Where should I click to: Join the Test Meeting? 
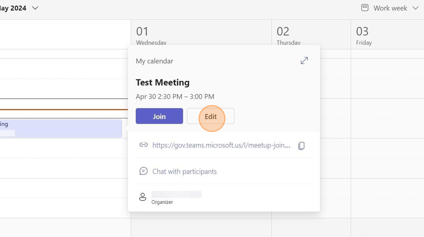click(x=159, y=116)
